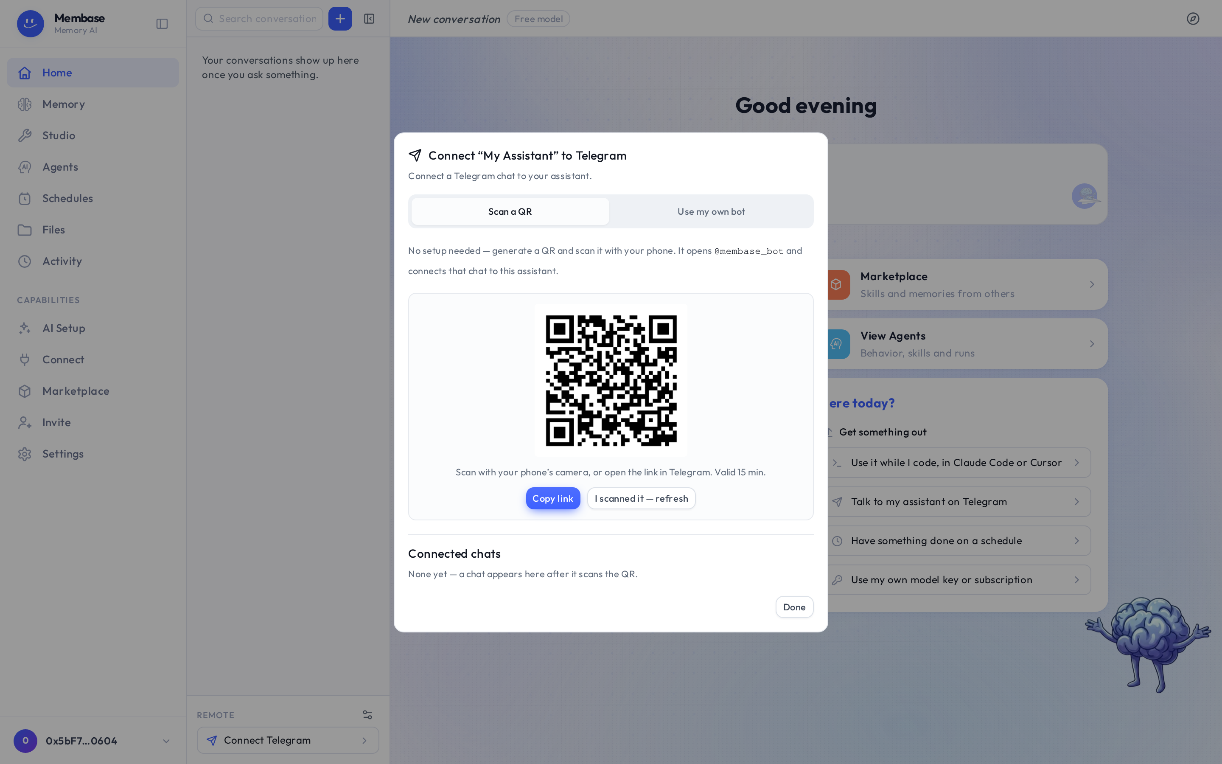Viewport: 1222px width, 764px height.
Task: Click the Free model badge
Action: coord(538,19)
